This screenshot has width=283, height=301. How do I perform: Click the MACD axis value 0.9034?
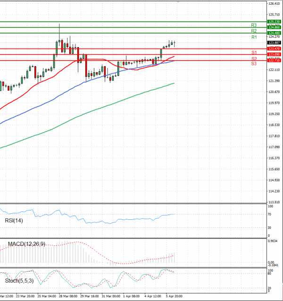pos(273,241)
